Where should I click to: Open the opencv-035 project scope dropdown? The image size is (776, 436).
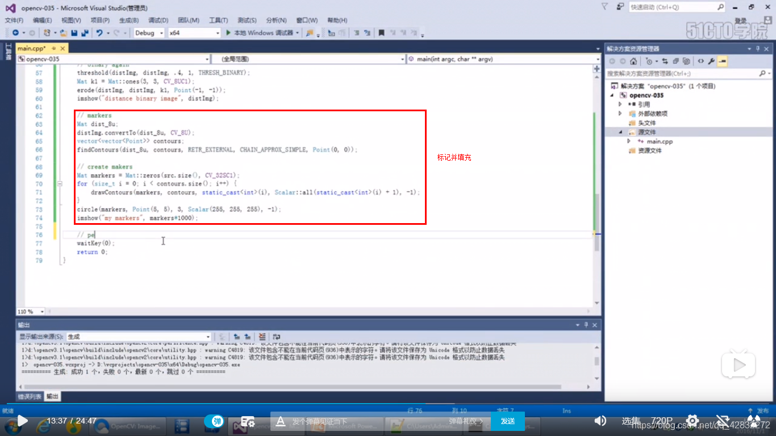tap(114, 59)
